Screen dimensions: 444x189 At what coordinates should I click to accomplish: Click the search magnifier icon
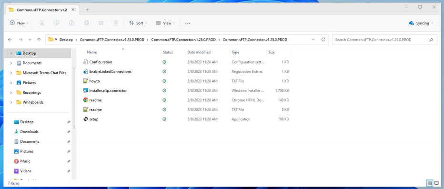coord(431,40)
